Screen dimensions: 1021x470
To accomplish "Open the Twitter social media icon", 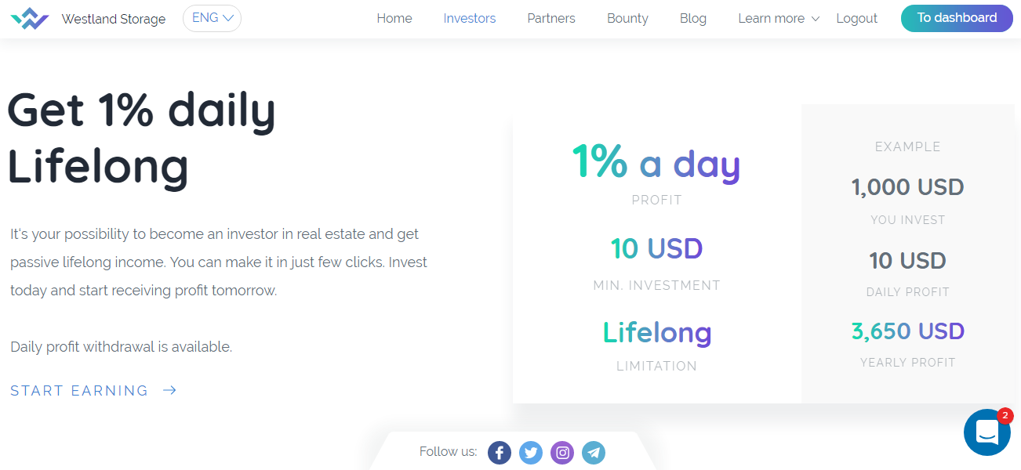I will 531,452.
